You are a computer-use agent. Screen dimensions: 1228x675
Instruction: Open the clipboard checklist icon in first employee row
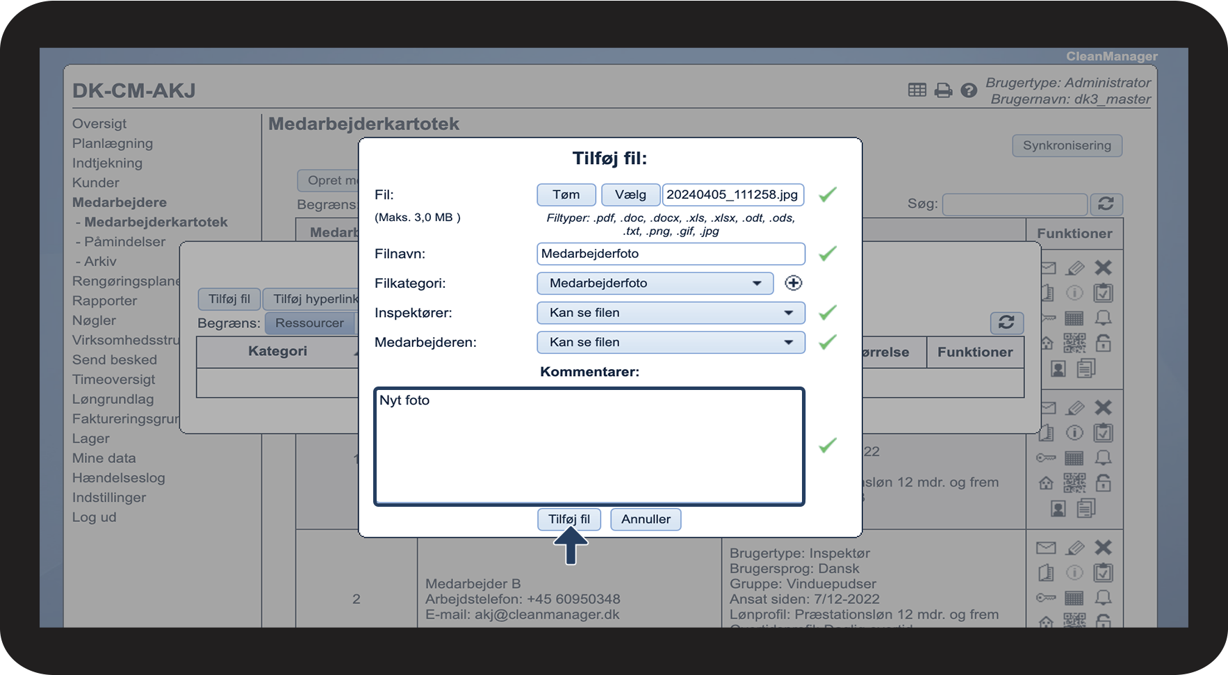coord(1103,293)
